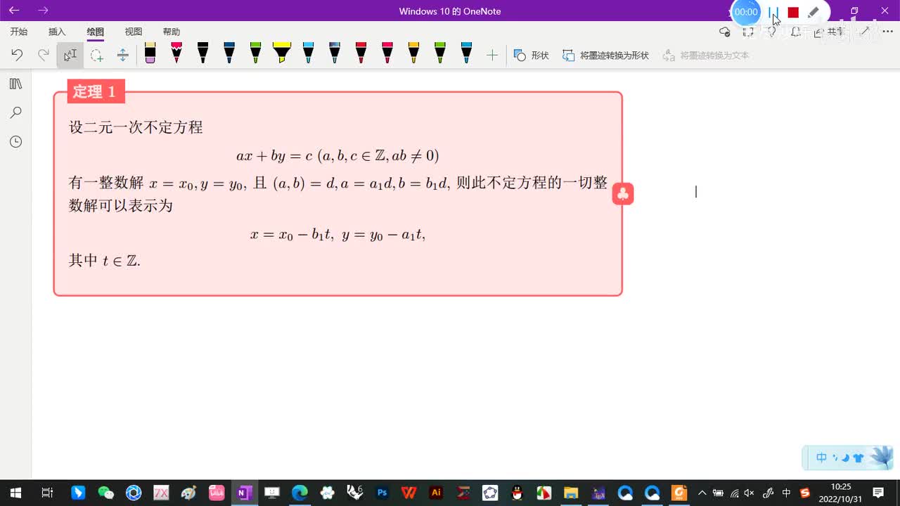The image size is (900, 506).
Task: Open the 插入 tab
Action: pos(57,32)
